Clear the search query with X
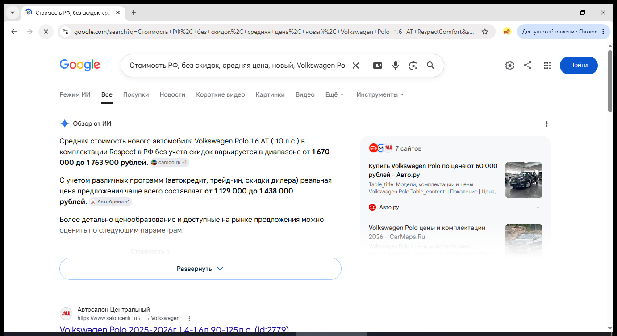This screenshot has width=617, height=336. pos(356,66)
